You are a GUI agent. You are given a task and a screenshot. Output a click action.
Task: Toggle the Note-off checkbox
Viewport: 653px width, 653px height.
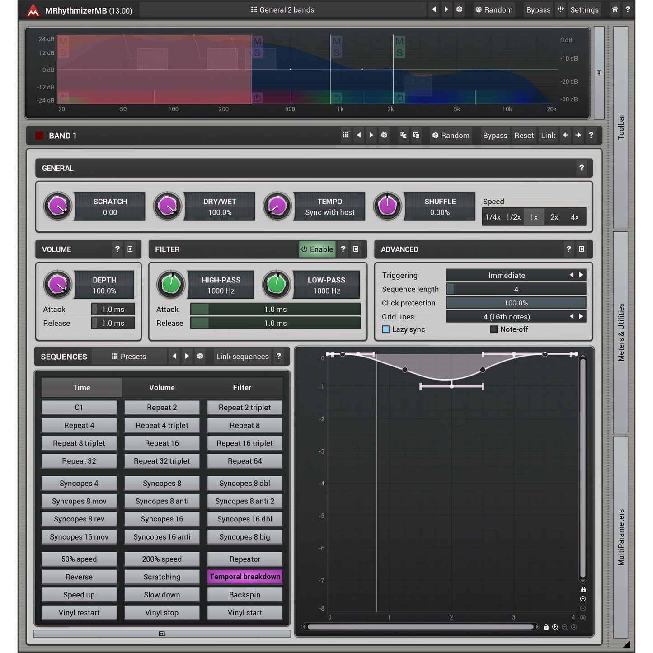coord(494,329)
